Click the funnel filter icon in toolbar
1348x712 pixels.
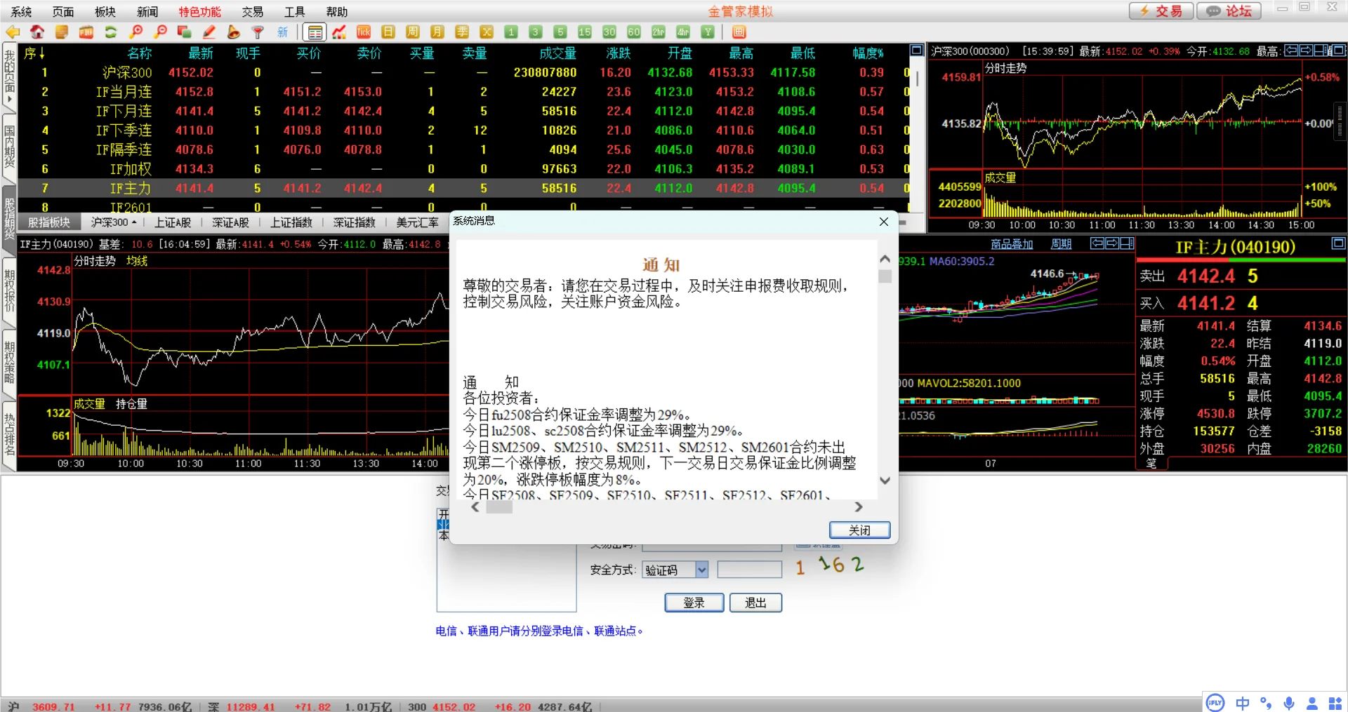tap(258, 32)
